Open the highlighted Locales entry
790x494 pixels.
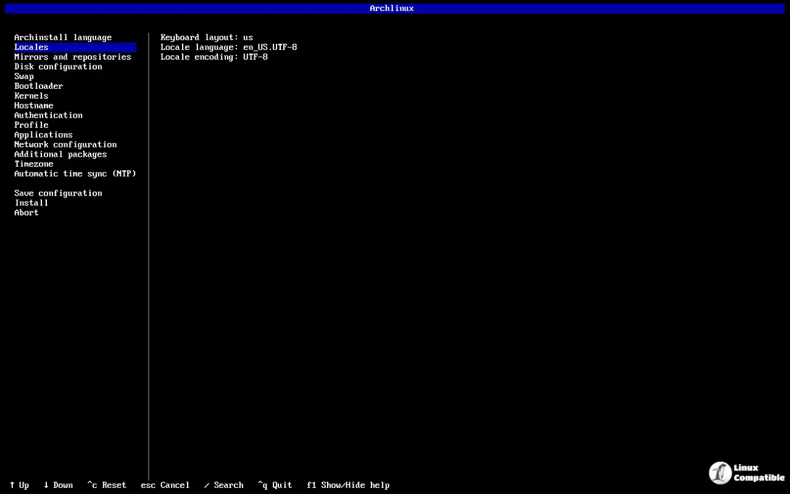31,47
